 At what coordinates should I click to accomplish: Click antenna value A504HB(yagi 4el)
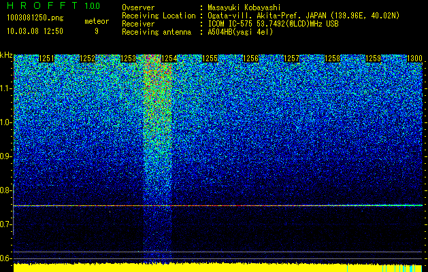pos(240,32)
